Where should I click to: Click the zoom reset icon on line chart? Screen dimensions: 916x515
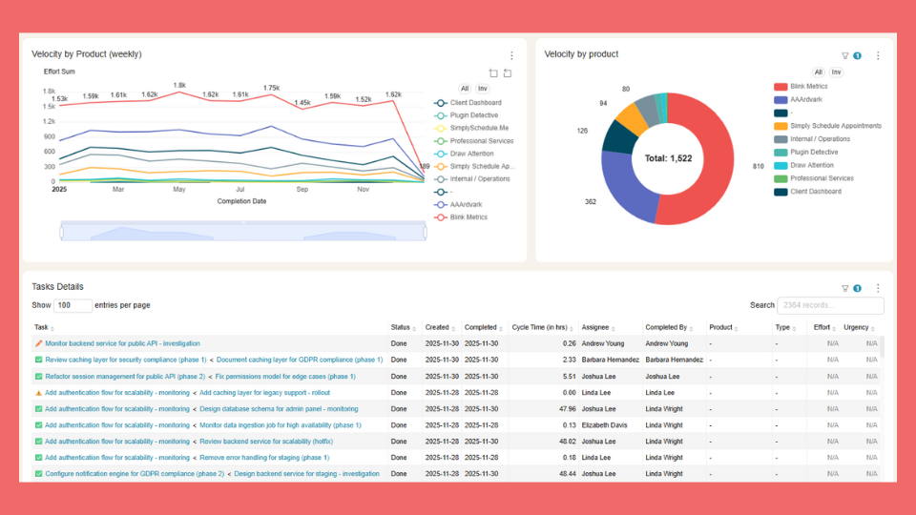[x=508, y=73]
